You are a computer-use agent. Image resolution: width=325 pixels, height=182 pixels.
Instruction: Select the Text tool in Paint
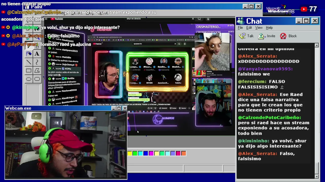[37, 54]
